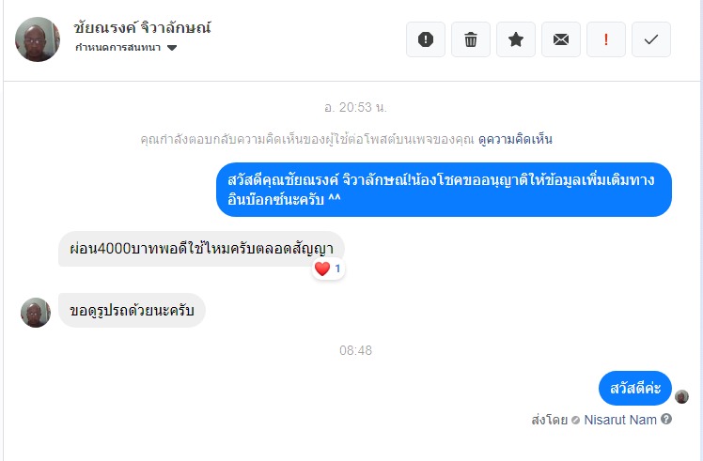Viewport: 703px width, 461px height.
Task: Open the Nisarut Nam sender link
Action: pyautogui.click(x=620, y=420)
